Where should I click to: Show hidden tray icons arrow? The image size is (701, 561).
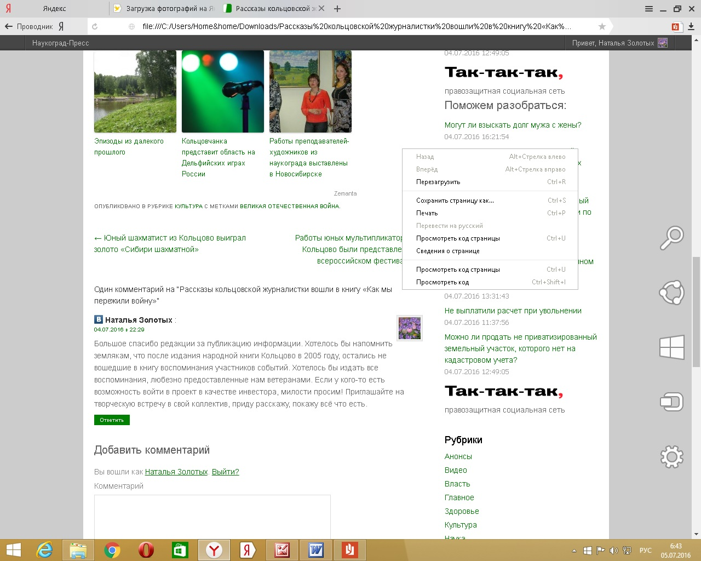(574, 551)
